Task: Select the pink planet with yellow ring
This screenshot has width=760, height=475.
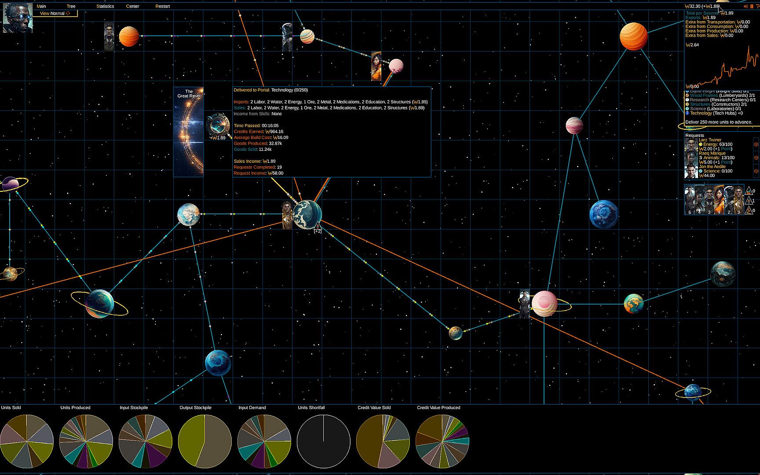Action: [x=544, y=303]
